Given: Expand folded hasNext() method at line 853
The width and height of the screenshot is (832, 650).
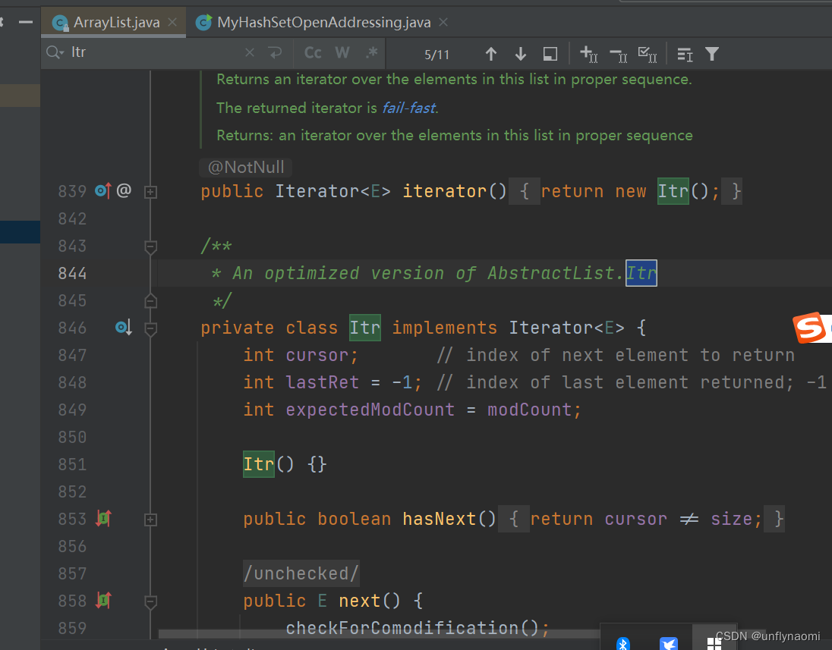Looking at the screenshot, I should pos(151,520).
